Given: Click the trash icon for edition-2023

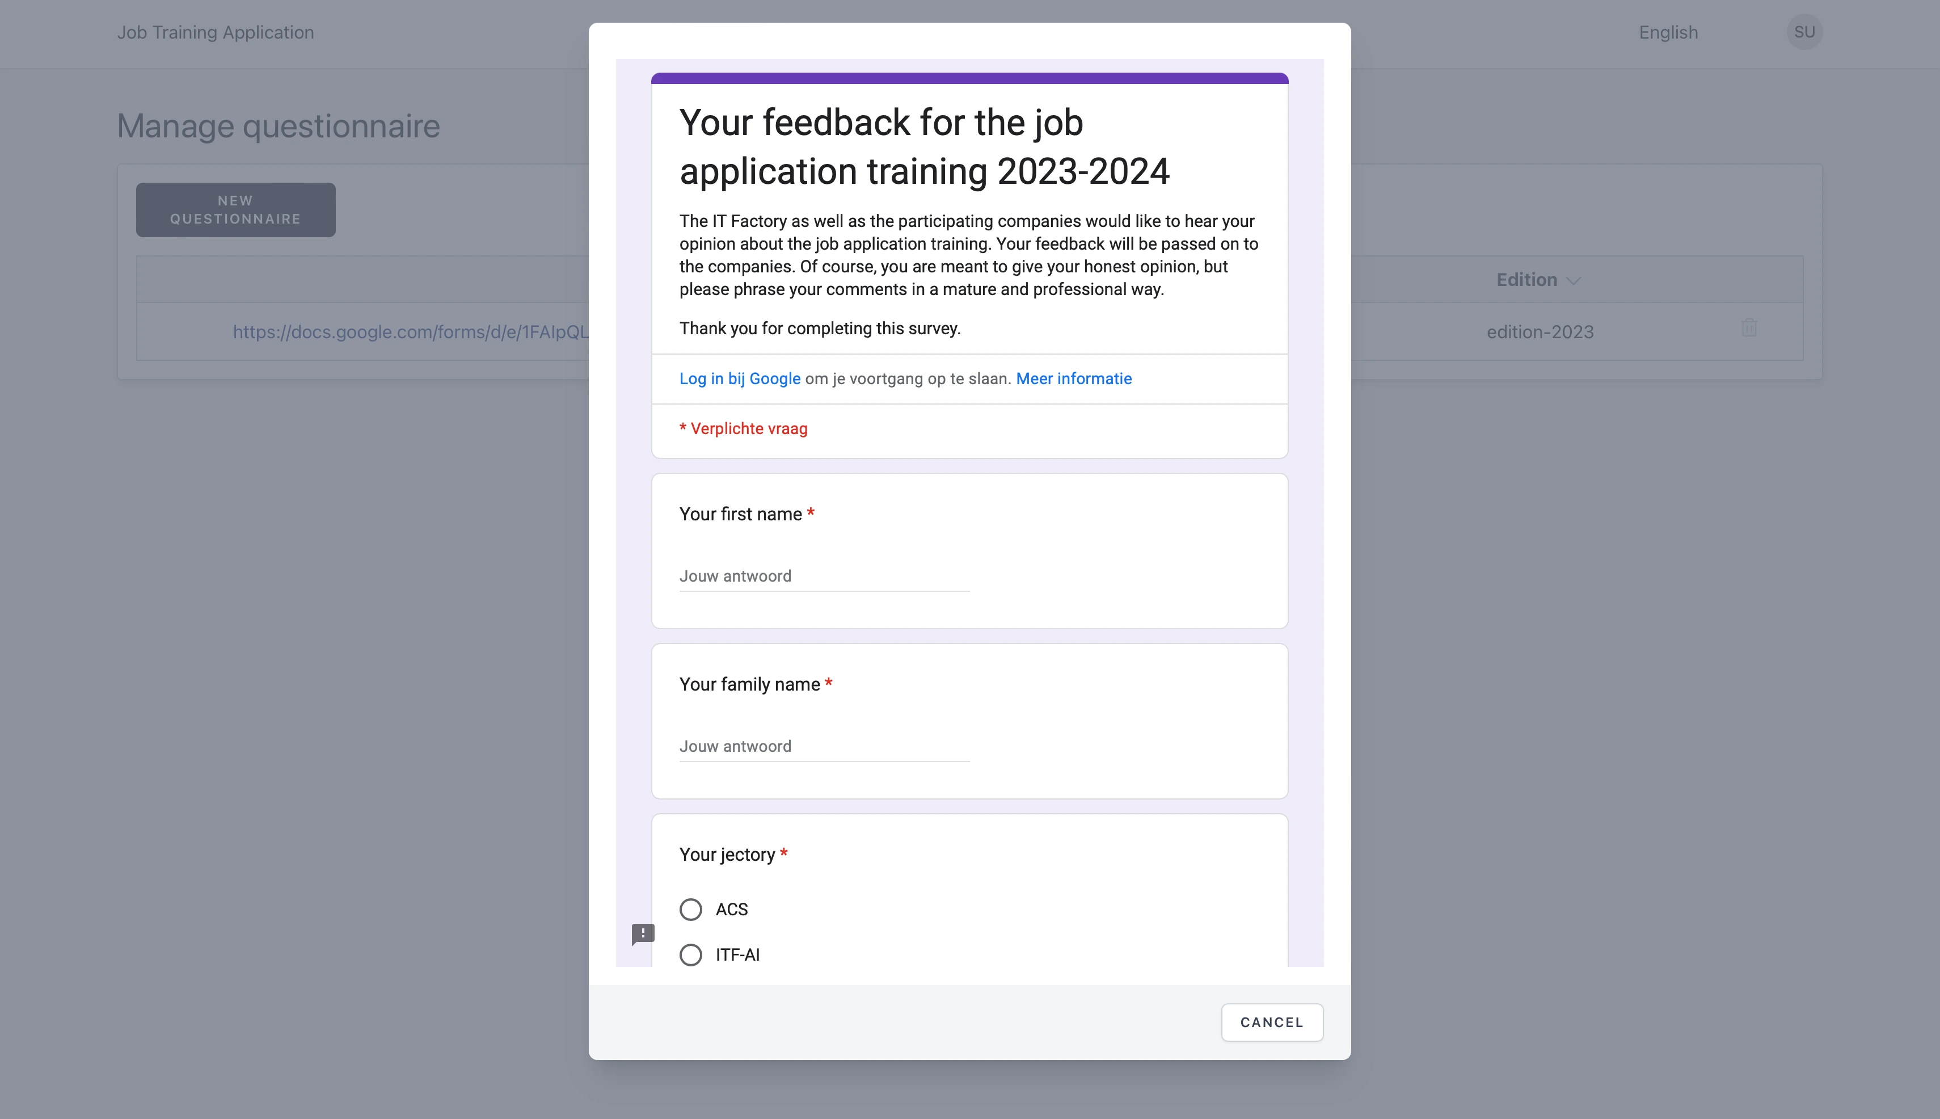Looking at the screenshot, I should coord(1749,328).
